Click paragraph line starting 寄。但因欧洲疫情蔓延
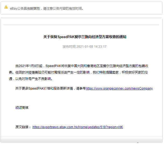The width and height of the screenshot is (164, 144). pyautogui.click(x=78, y=72)
